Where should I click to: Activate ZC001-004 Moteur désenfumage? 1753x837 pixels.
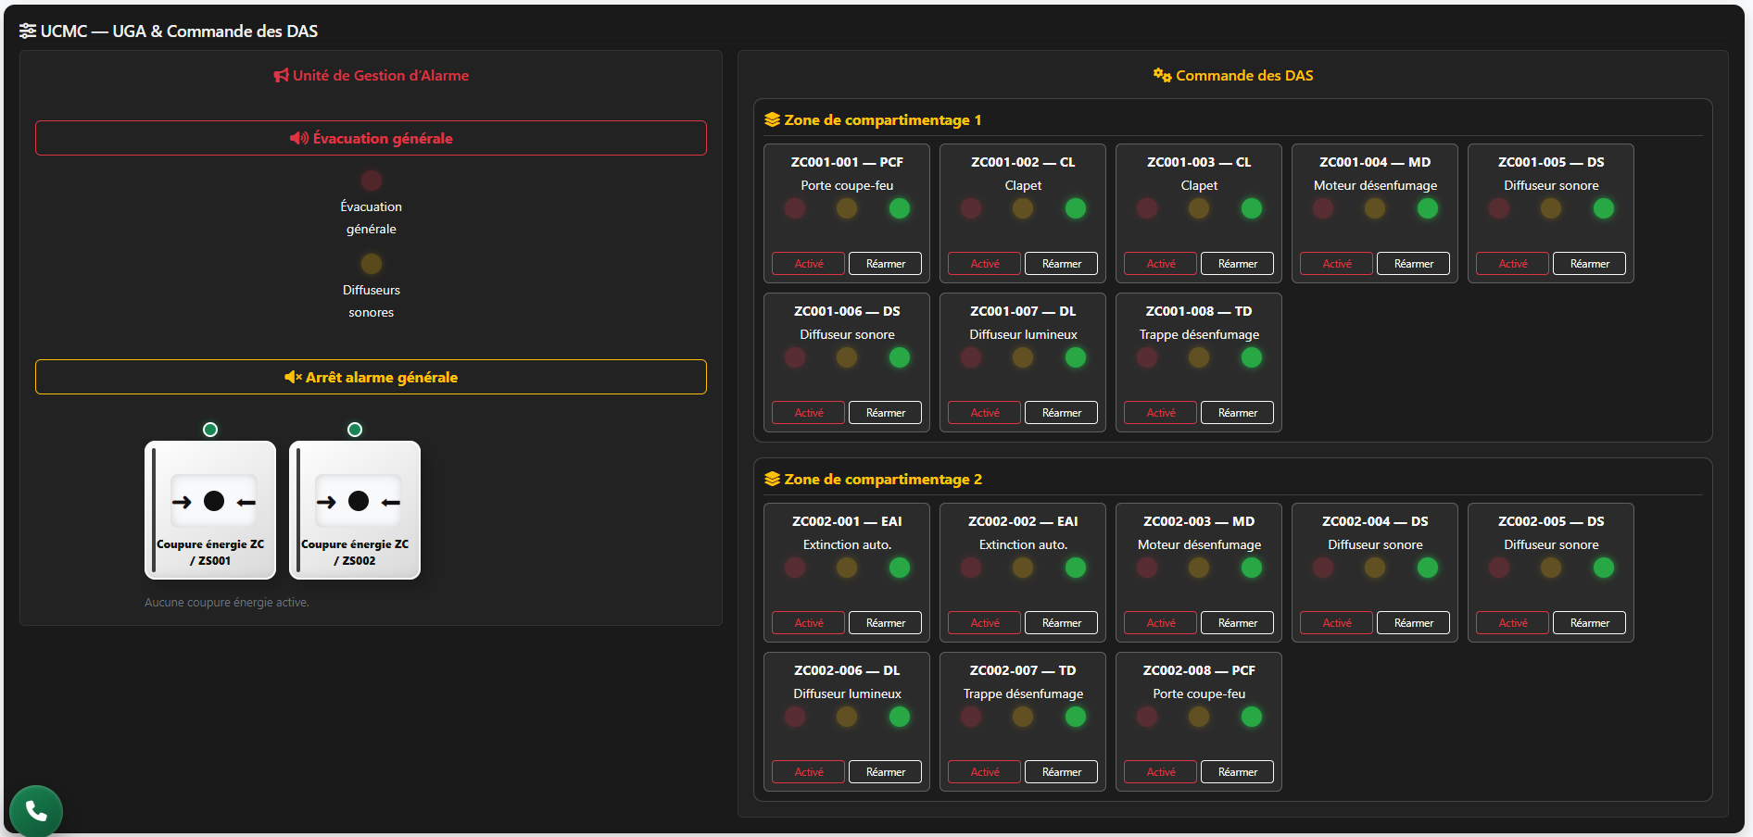tap(1337, 264)
